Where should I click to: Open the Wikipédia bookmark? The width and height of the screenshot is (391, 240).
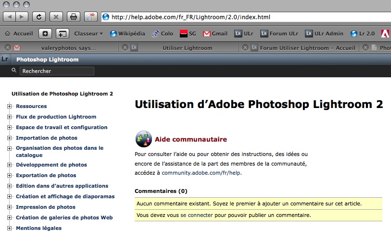pos(127,34)
